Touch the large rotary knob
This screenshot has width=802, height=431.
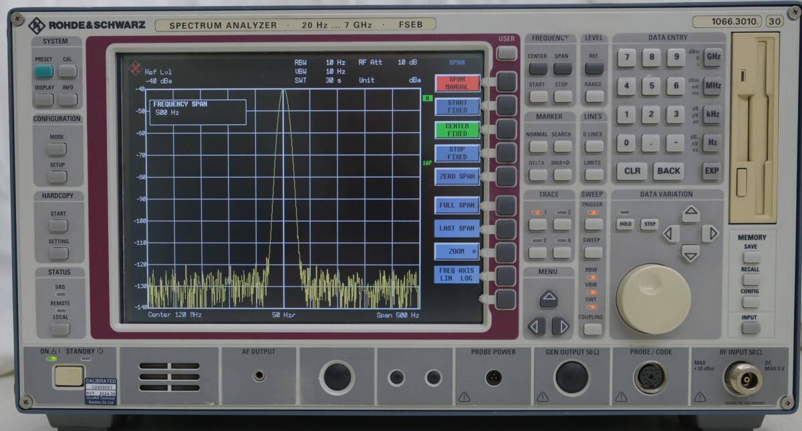[653, 299]
